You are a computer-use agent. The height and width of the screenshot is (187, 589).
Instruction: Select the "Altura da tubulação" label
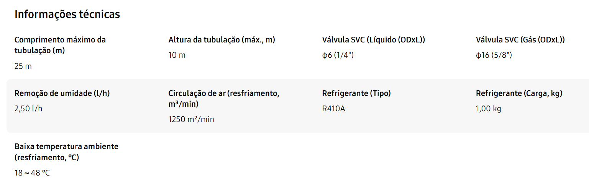point(221,40)
